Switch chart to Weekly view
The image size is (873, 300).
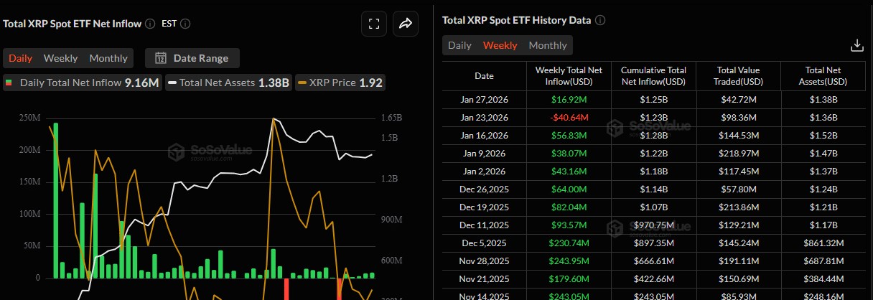coord(61,58)
